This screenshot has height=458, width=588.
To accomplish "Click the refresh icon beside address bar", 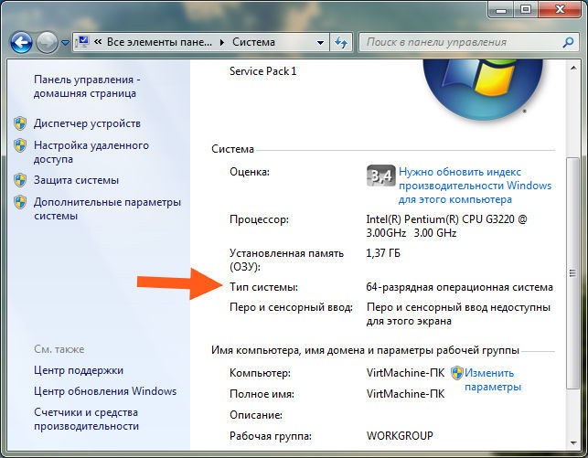I will point(341,42).
